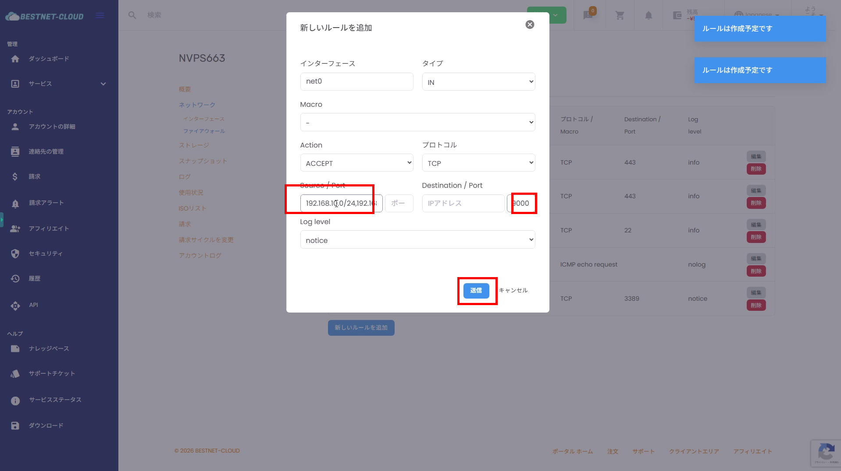This screenshot has height=471, width=841.
Task: Click the 履歴 history icon in sidebar
Action: point(15,278)
